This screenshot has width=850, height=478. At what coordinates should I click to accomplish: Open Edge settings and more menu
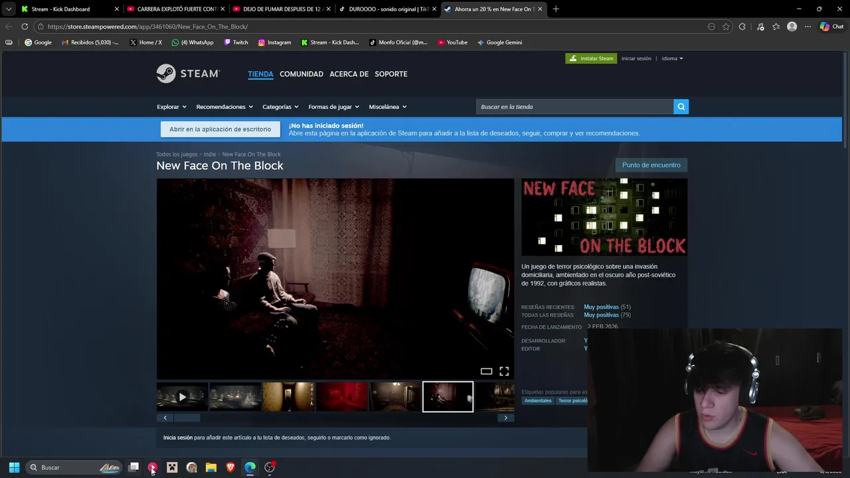point(807,27)
